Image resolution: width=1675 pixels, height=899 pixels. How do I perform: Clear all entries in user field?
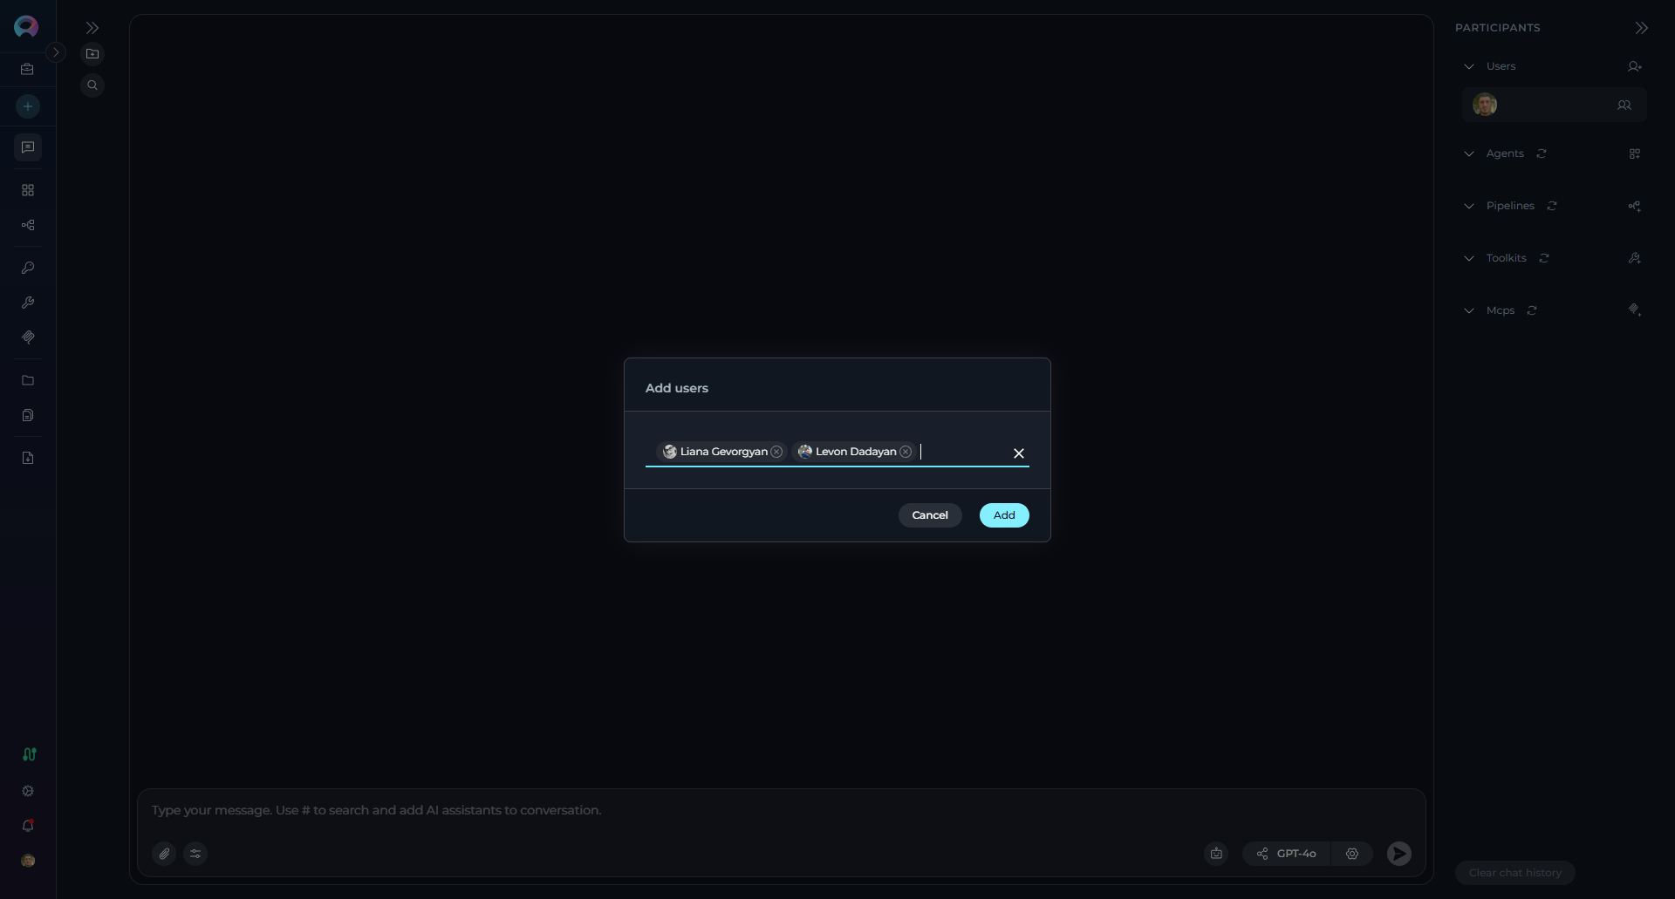[x=1018, y=453]
